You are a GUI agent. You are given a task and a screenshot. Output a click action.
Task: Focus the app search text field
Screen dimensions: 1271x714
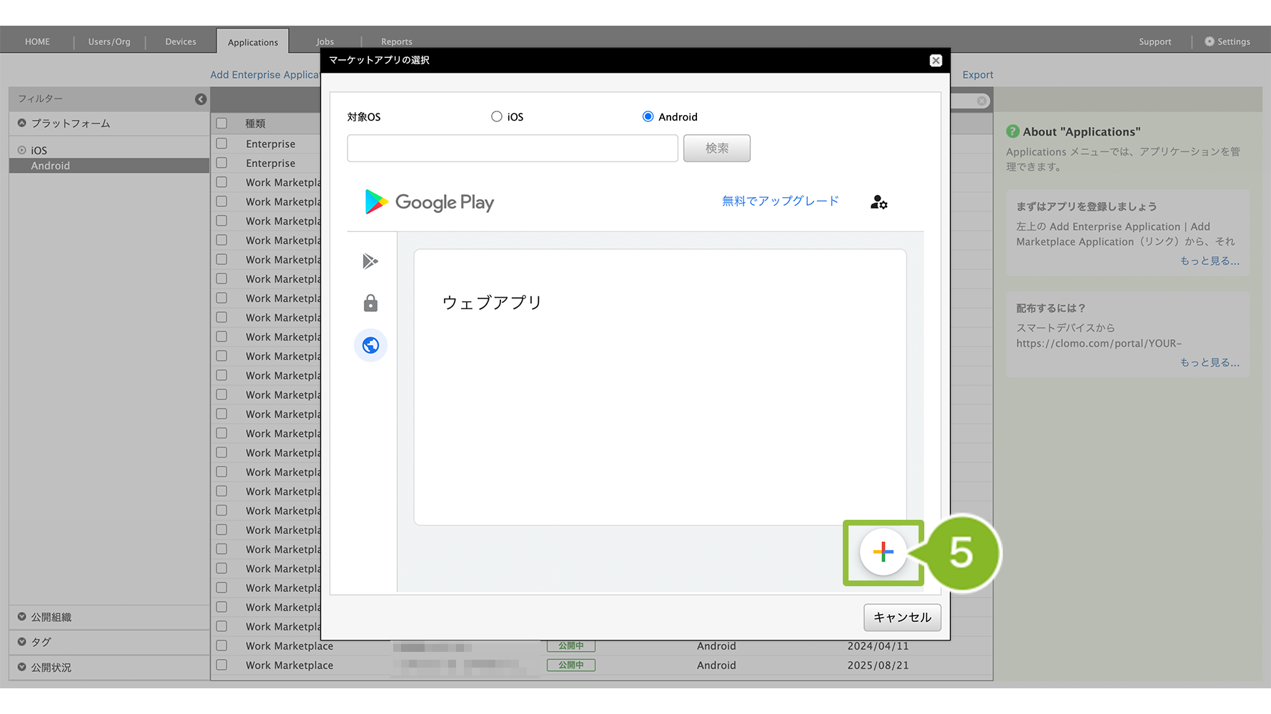(512, 149)
